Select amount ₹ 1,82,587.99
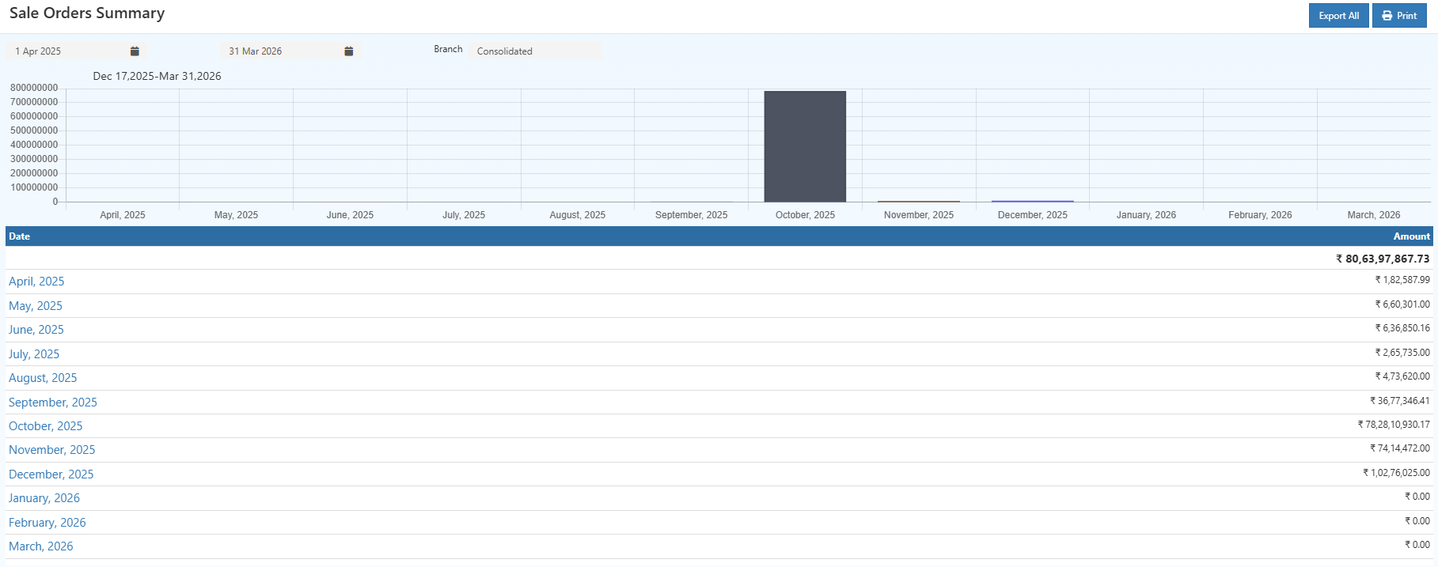The image size is (1438, 567). 1402,280
